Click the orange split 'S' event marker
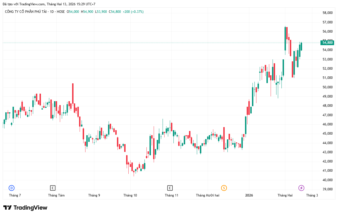Image resolution: width=338 pixels, height=216 pixels. [224, 188]
